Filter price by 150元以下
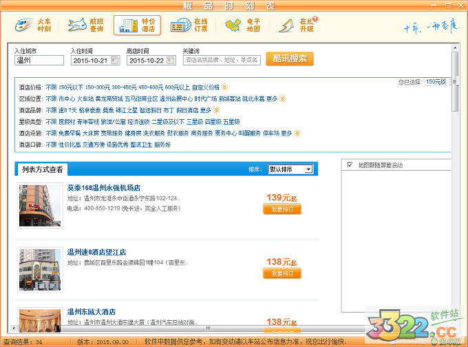Screen dimensions: 468x347 coord(71,87)
